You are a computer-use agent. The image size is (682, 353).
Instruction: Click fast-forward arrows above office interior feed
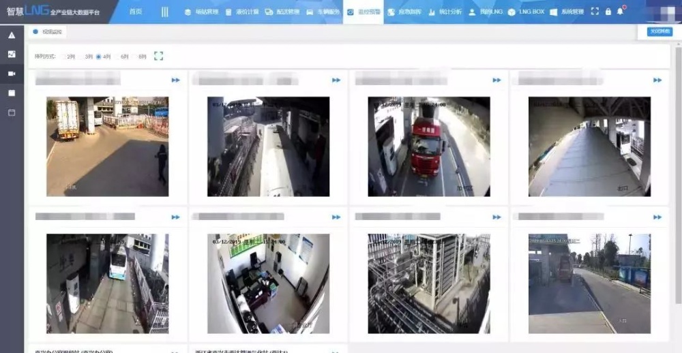(x=336, y=217)
